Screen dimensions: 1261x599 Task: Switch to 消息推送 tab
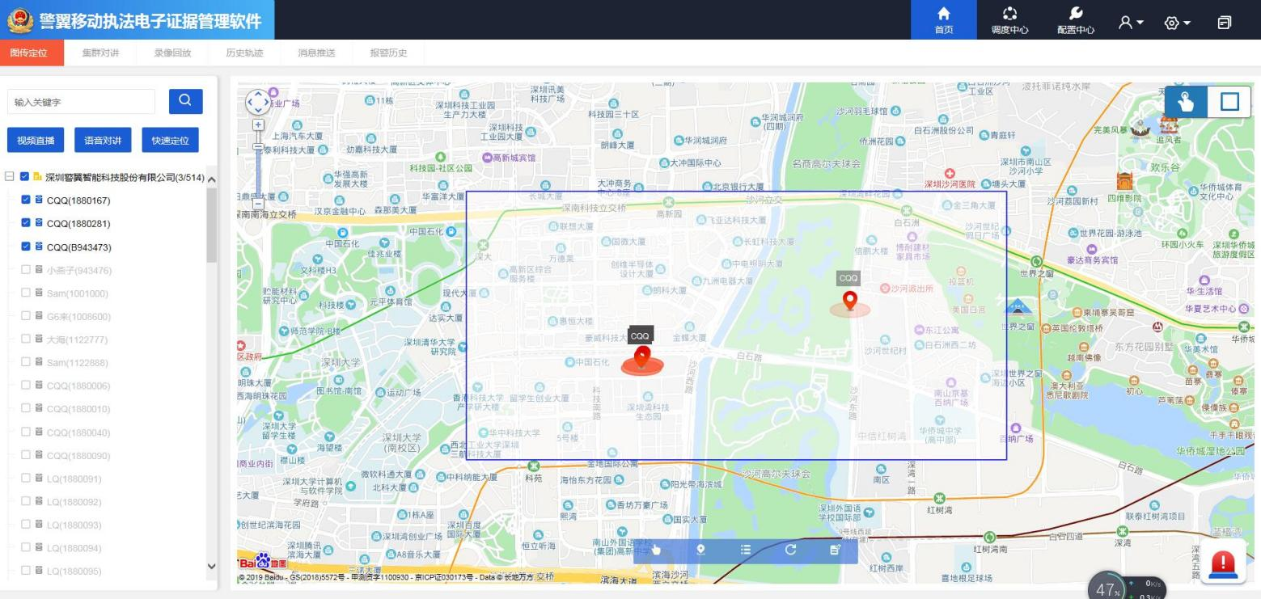coord(316,53)
